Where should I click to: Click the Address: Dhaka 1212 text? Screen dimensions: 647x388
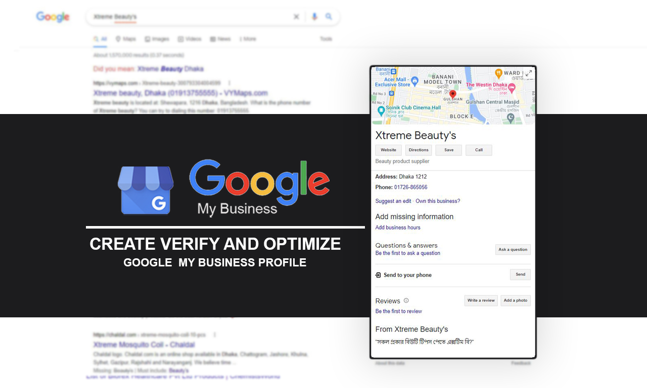401,177
